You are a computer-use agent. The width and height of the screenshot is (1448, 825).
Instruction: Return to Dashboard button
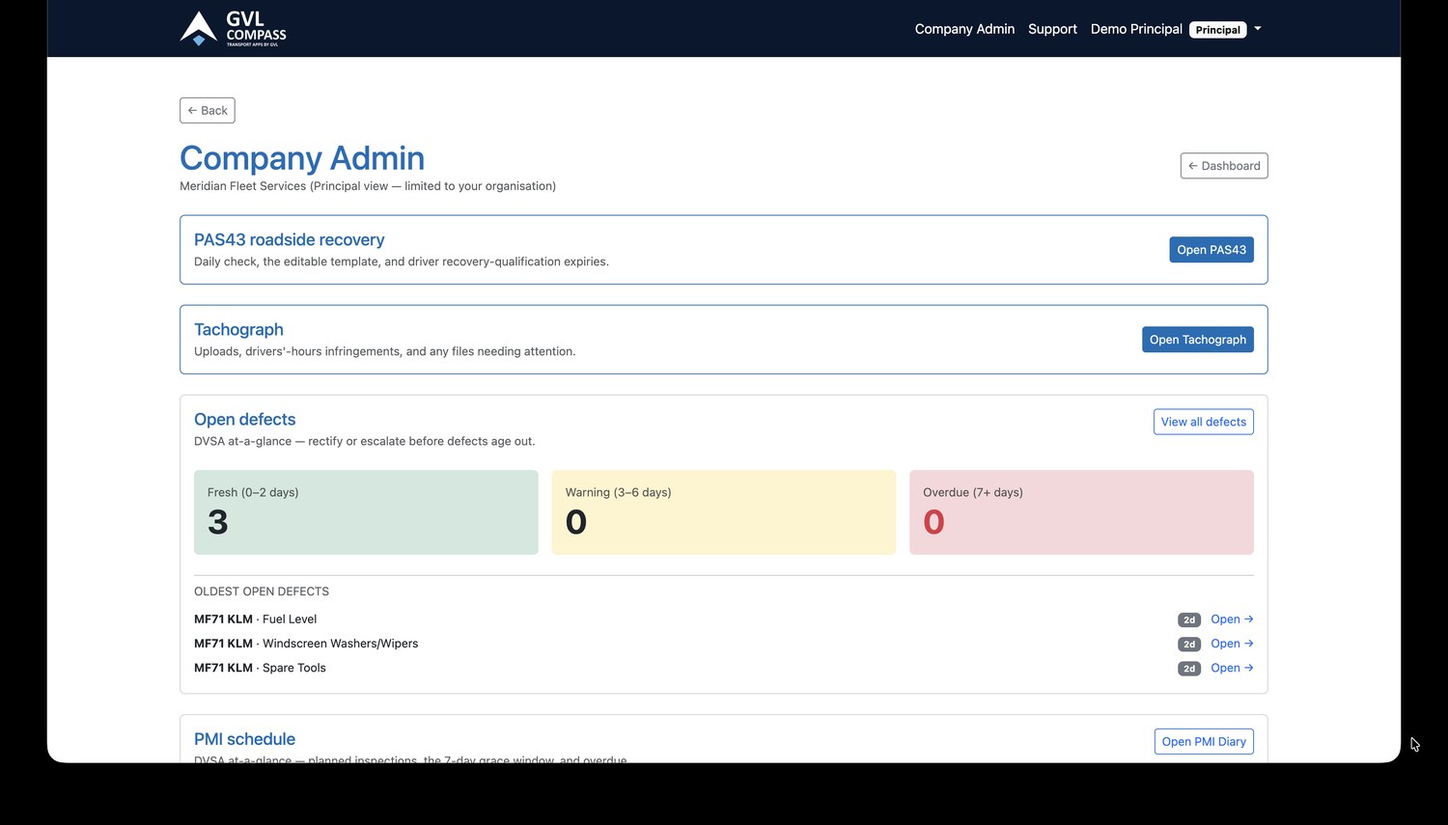[1224, 166]
